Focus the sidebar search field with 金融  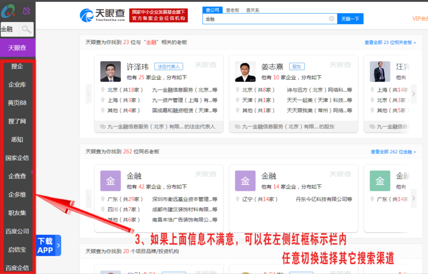pyautogui.click(x=10, y=29)
